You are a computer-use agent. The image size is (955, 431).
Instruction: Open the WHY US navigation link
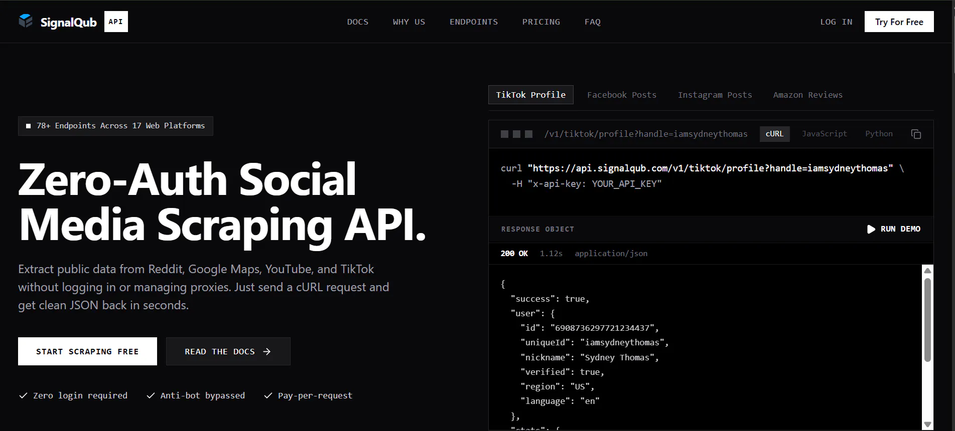coord(409,22)
